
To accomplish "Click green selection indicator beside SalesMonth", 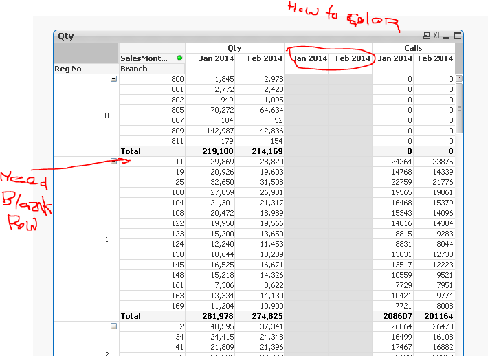I will 179,58.
